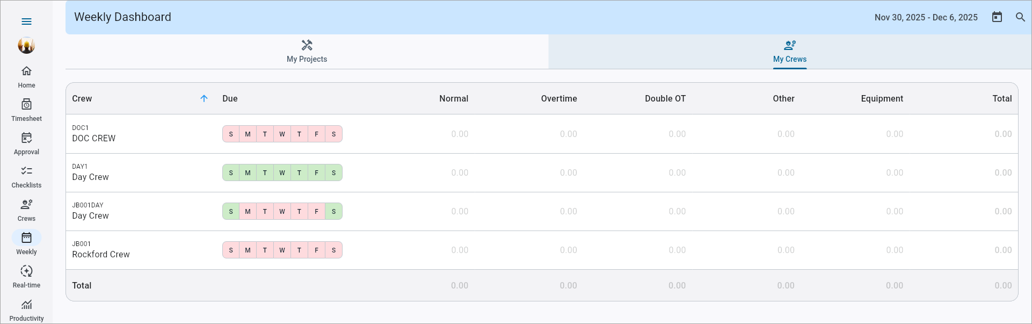
Task: Open the calendar date picker
Action: click(x=997, y=17)
